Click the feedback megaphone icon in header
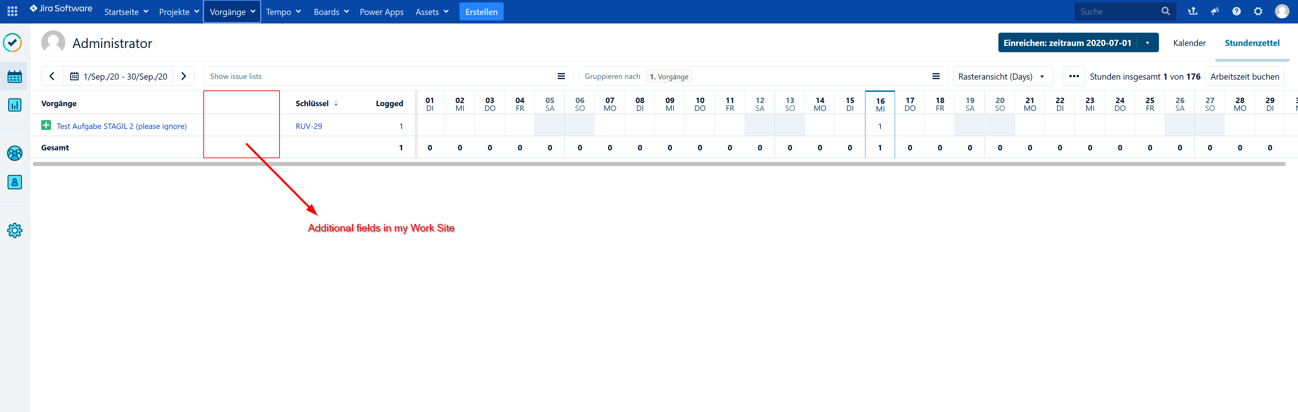This screenshot has height=412, width=1298. click(x=1214, y=11)
